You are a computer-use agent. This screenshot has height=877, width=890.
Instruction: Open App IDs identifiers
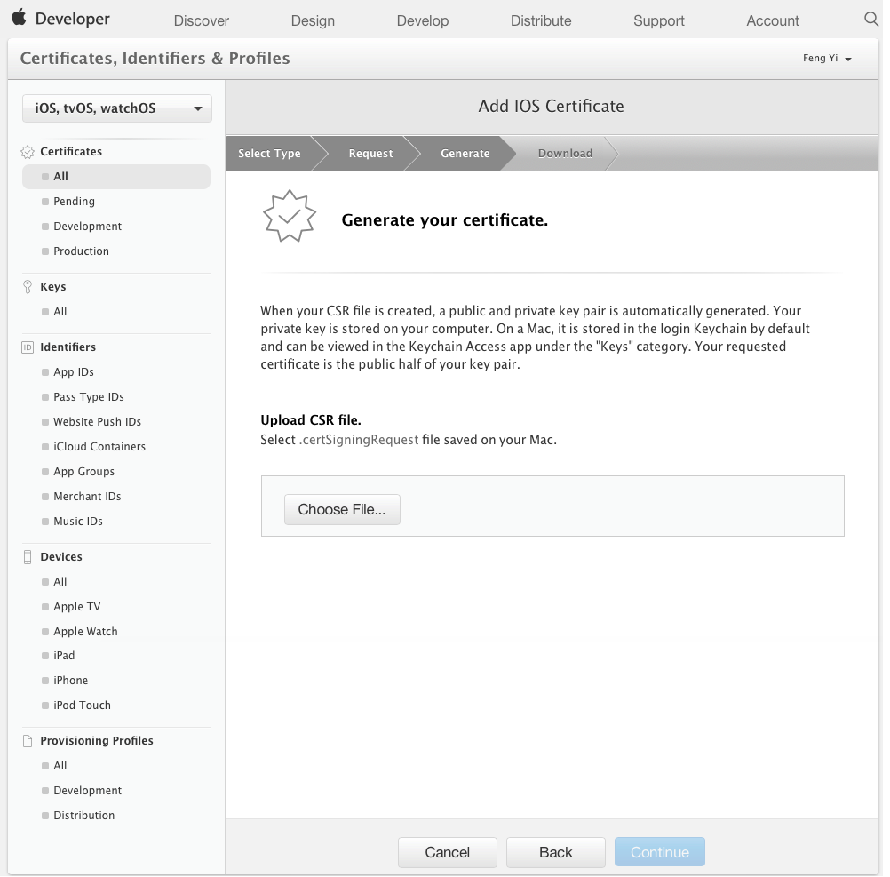click(x=73, y=371)
